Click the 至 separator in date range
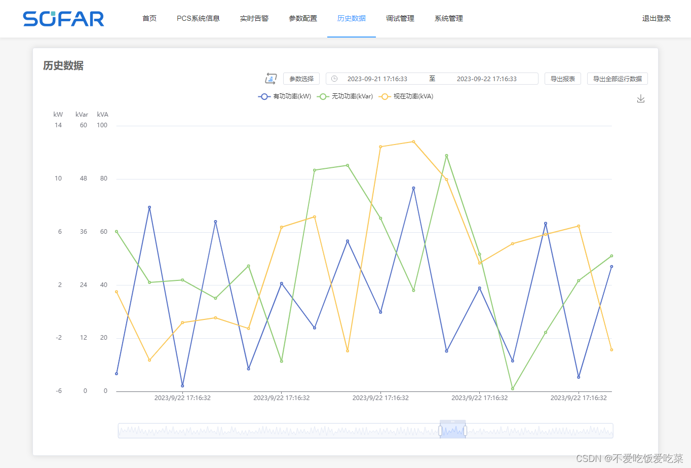This screenshot has height=468, width=691. (432, 79)
